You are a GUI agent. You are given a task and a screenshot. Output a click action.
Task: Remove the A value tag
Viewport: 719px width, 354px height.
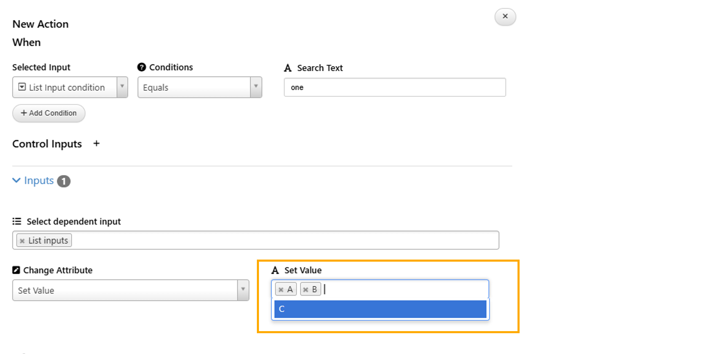tap(281, 290)
